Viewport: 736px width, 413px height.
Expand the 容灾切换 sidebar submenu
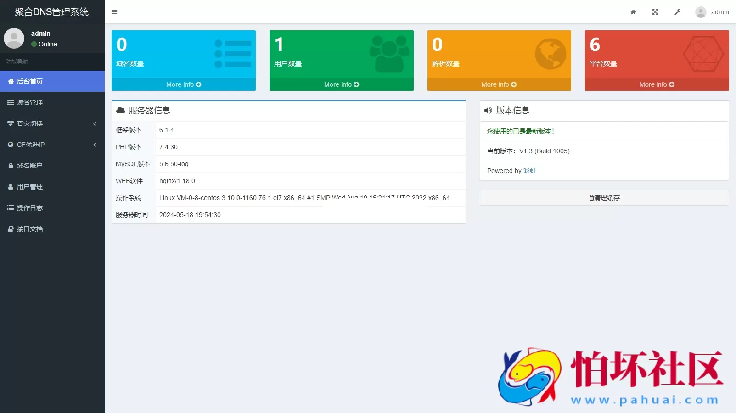click(52, 123)
